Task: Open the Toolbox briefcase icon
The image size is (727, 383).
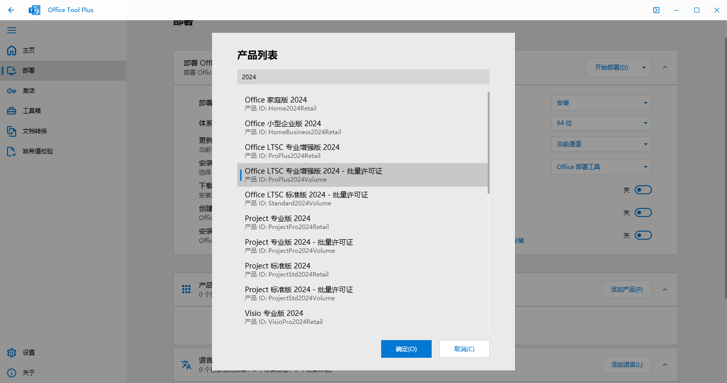Action: pyautogui.click(x=12, y=111)
